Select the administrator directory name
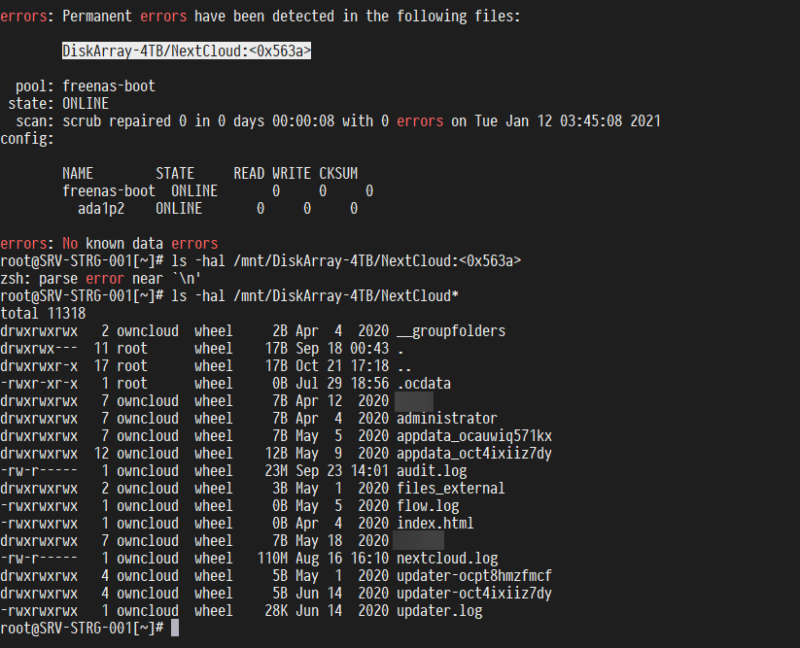Image resolution: width=800 pixels, height=648 pixels. point(447,419)
